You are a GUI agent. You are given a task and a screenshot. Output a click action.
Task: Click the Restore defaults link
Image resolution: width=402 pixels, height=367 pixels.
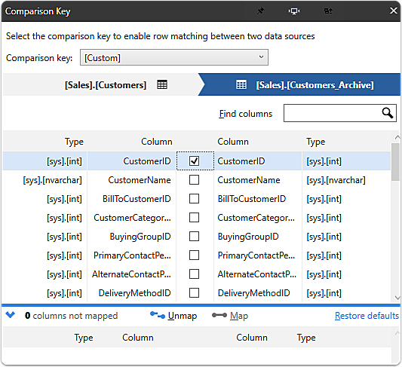coord(367,316)
